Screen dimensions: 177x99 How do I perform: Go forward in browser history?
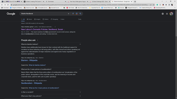5,5
